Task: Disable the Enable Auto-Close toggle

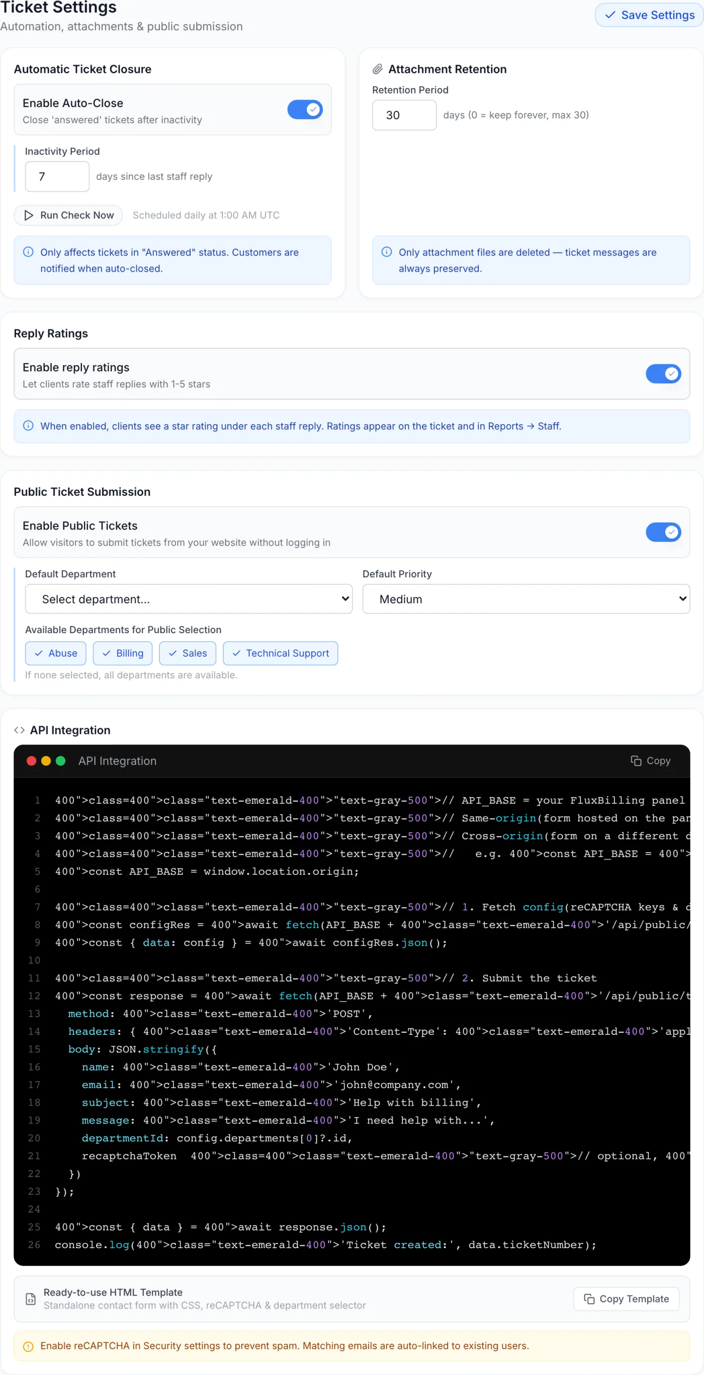Action: pos(305,109)
